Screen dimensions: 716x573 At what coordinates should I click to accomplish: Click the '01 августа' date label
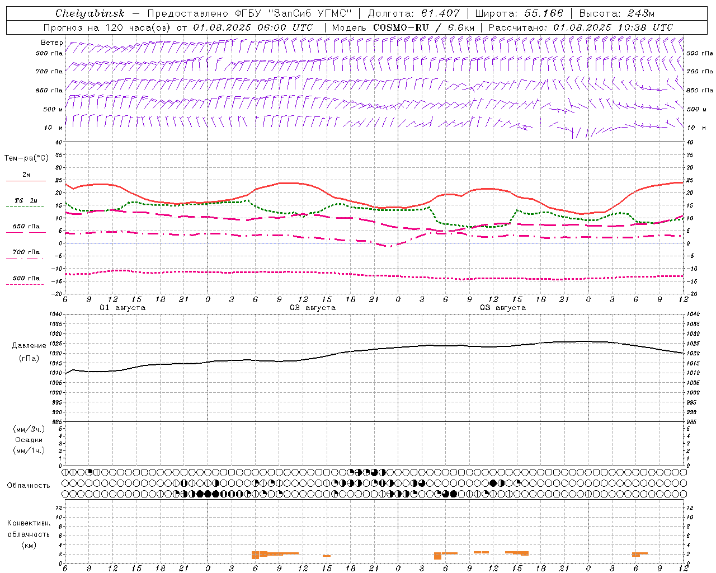pyautogui.click(x=123, y=308)
